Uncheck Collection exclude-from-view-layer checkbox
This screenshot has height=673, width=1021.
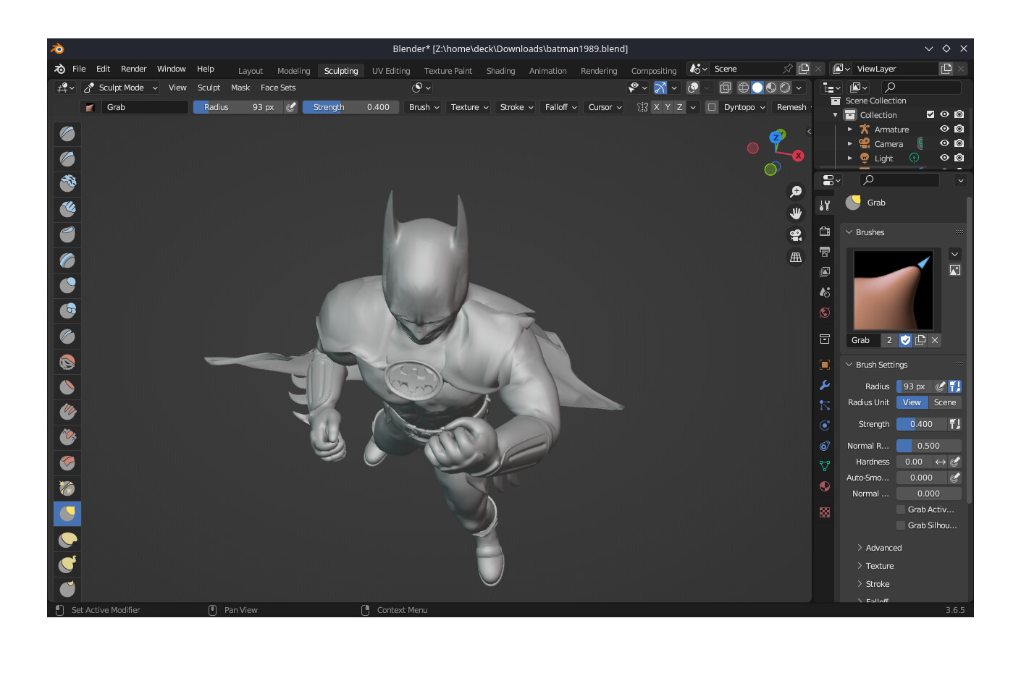coord(930,114)
